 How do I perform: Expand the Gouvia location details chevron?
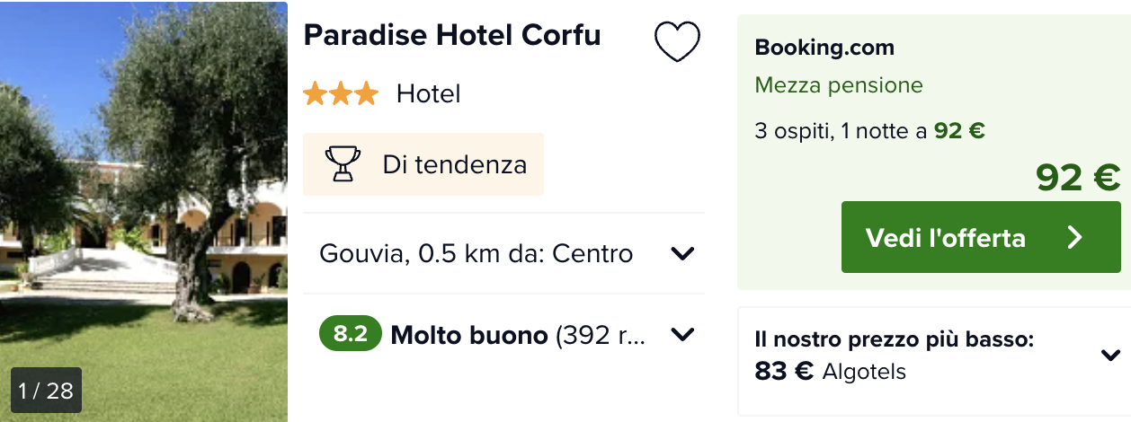point(683,254)
